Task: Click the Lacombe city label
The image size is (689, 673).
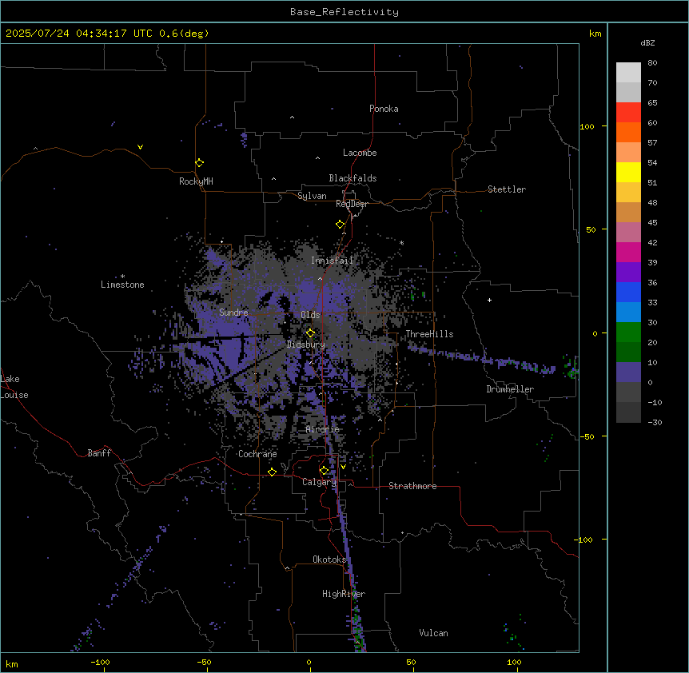Action: [360, 153]
